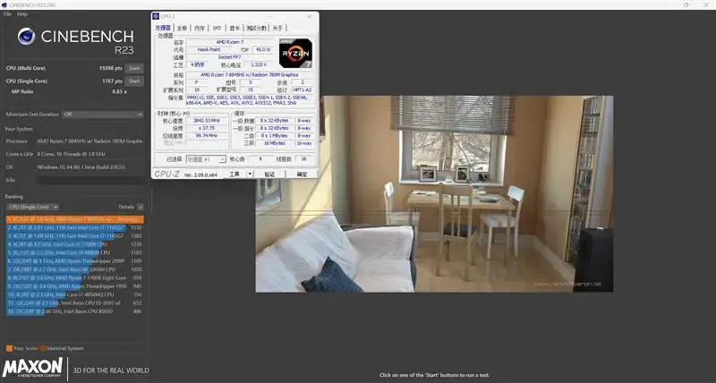Click the rendered room preview image
This screenshot has height=383, width=716.
(434, 193)
